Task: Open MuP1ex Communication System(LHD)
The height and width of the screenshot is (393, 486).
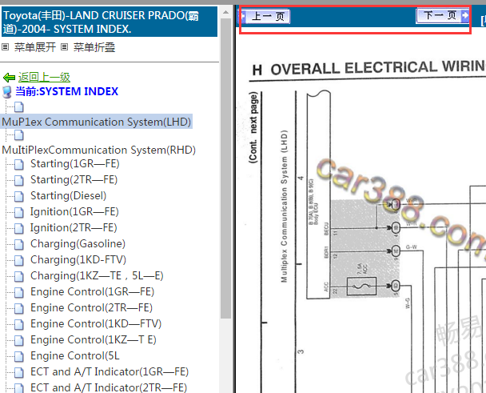Action: pyautogui.click(x=97, y=122)
